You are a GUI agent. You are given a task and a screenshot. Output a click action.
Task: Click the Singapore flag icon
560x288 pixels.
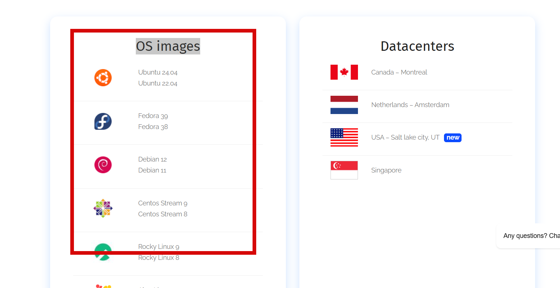point(344,170)
